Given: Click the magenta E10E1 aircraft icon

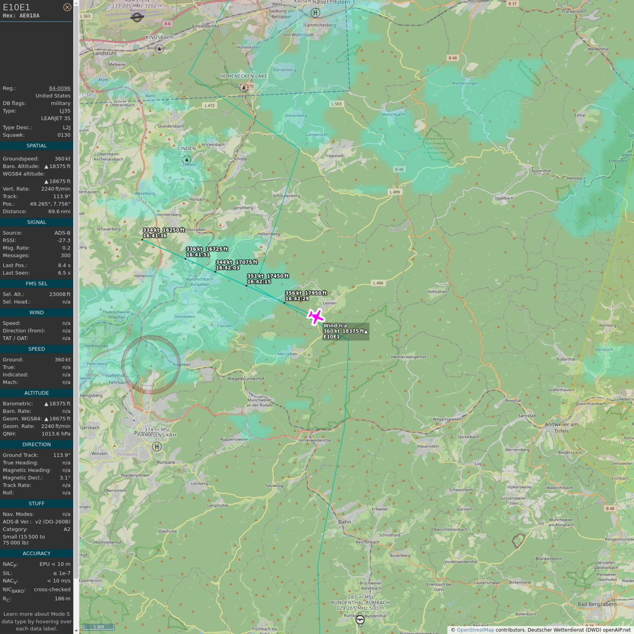Looking at the screenshot, I should [316, 317].
